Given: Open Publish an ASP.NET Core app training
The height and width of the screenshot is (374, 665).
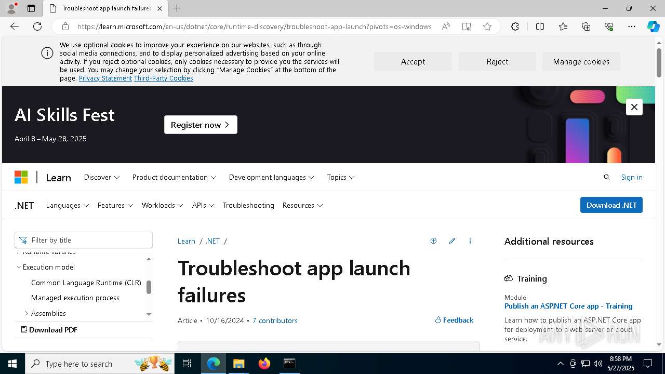Looking at the screenshot, I should point(568,306).
